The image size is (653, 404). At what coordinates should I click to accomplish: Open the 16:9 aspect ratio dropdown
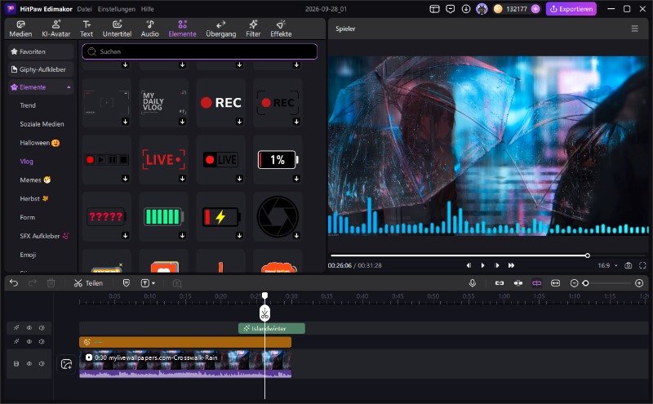click(x=607, y=265)
